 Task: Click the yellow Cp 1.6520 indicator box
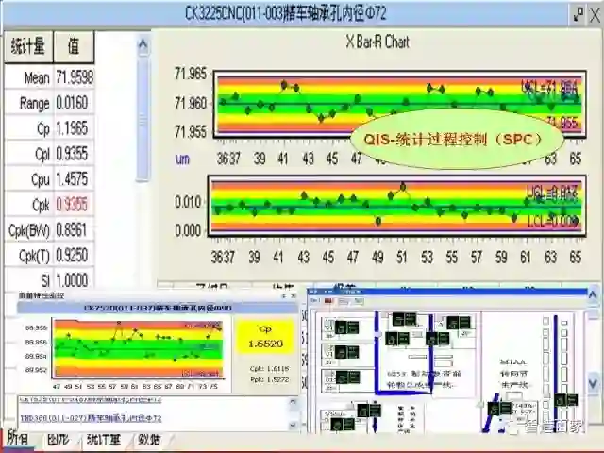tap(265, 337)
